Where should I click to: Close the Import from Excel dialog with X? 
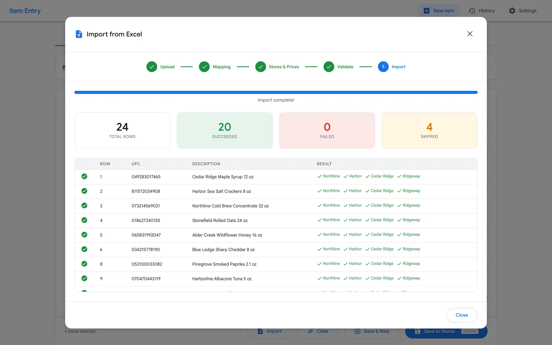tap(470, 34)
